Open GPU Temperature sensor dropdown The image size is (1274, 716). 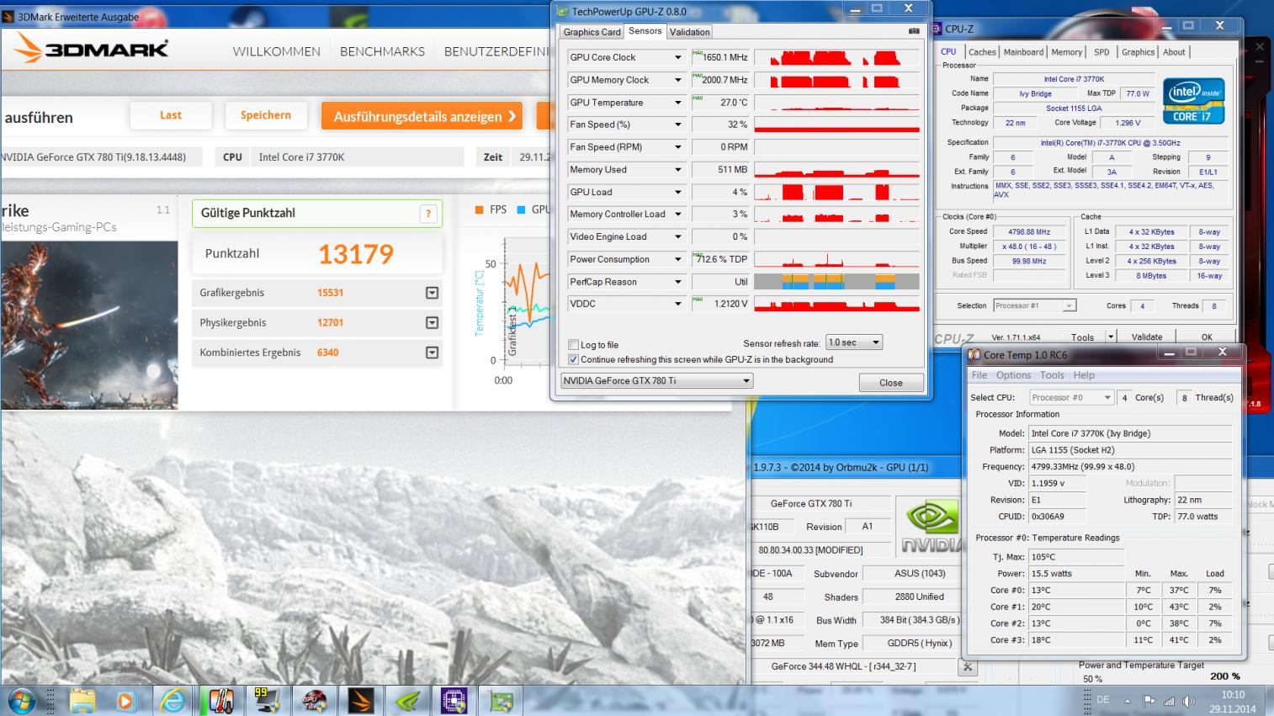tap(677, 103)
